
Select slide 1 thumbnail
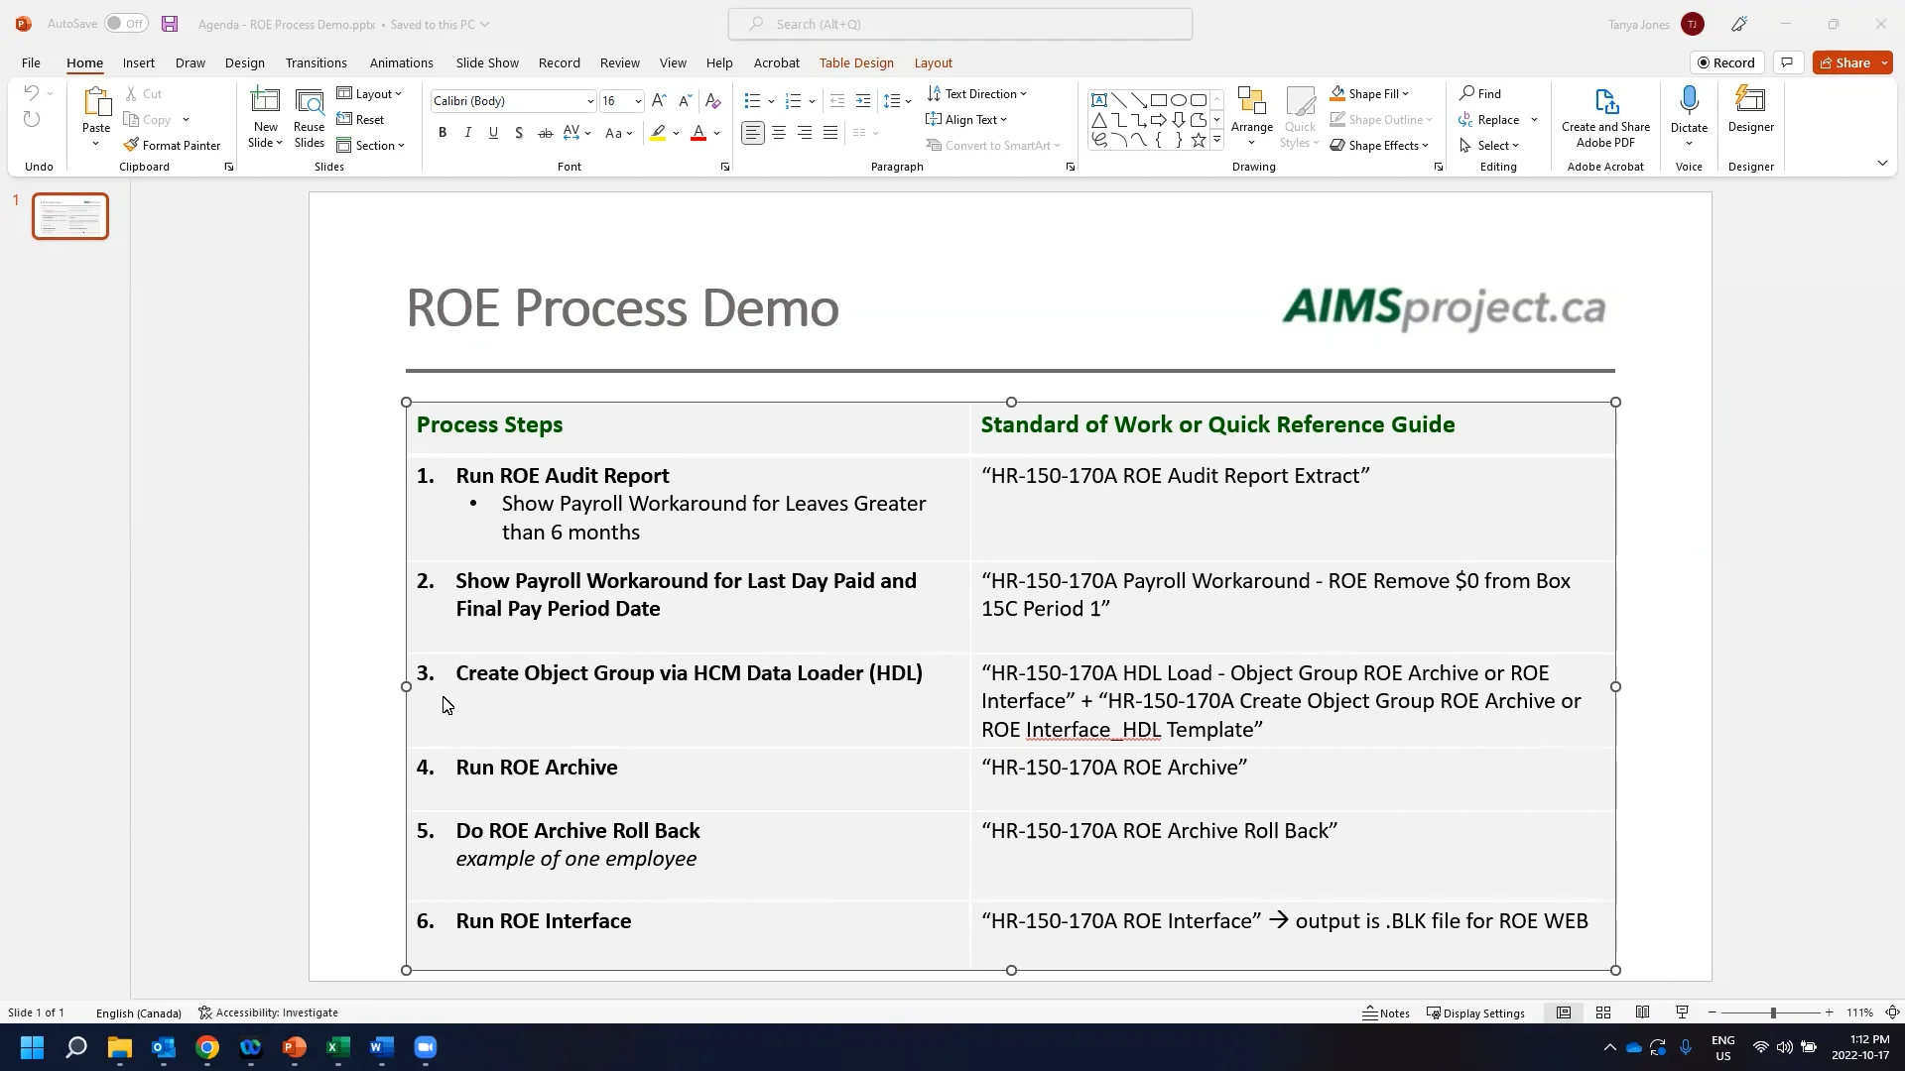tap(70, 216)
